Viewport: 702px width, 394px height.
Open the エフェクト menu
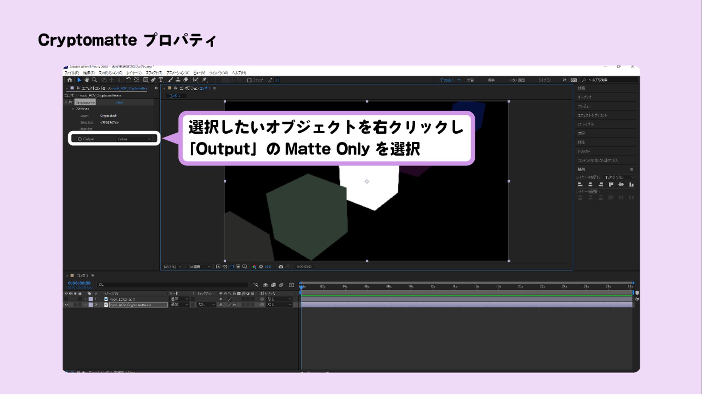[x=152, y=73]
